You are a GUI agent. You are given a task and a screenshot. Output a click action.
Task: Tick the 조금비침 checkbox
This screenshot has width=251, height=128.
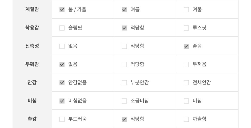(x=124, y=101)
